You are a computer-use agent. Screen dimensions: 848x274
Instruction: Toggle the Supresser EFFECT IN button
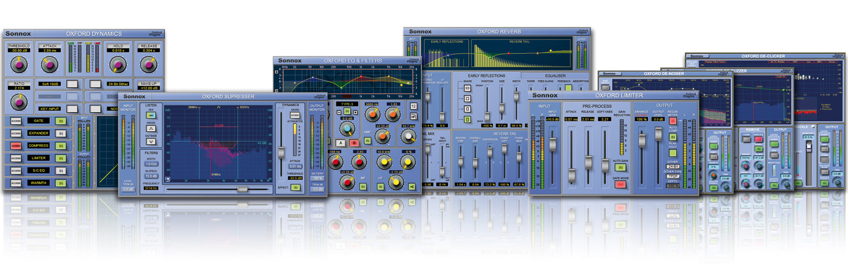(296, 188)
